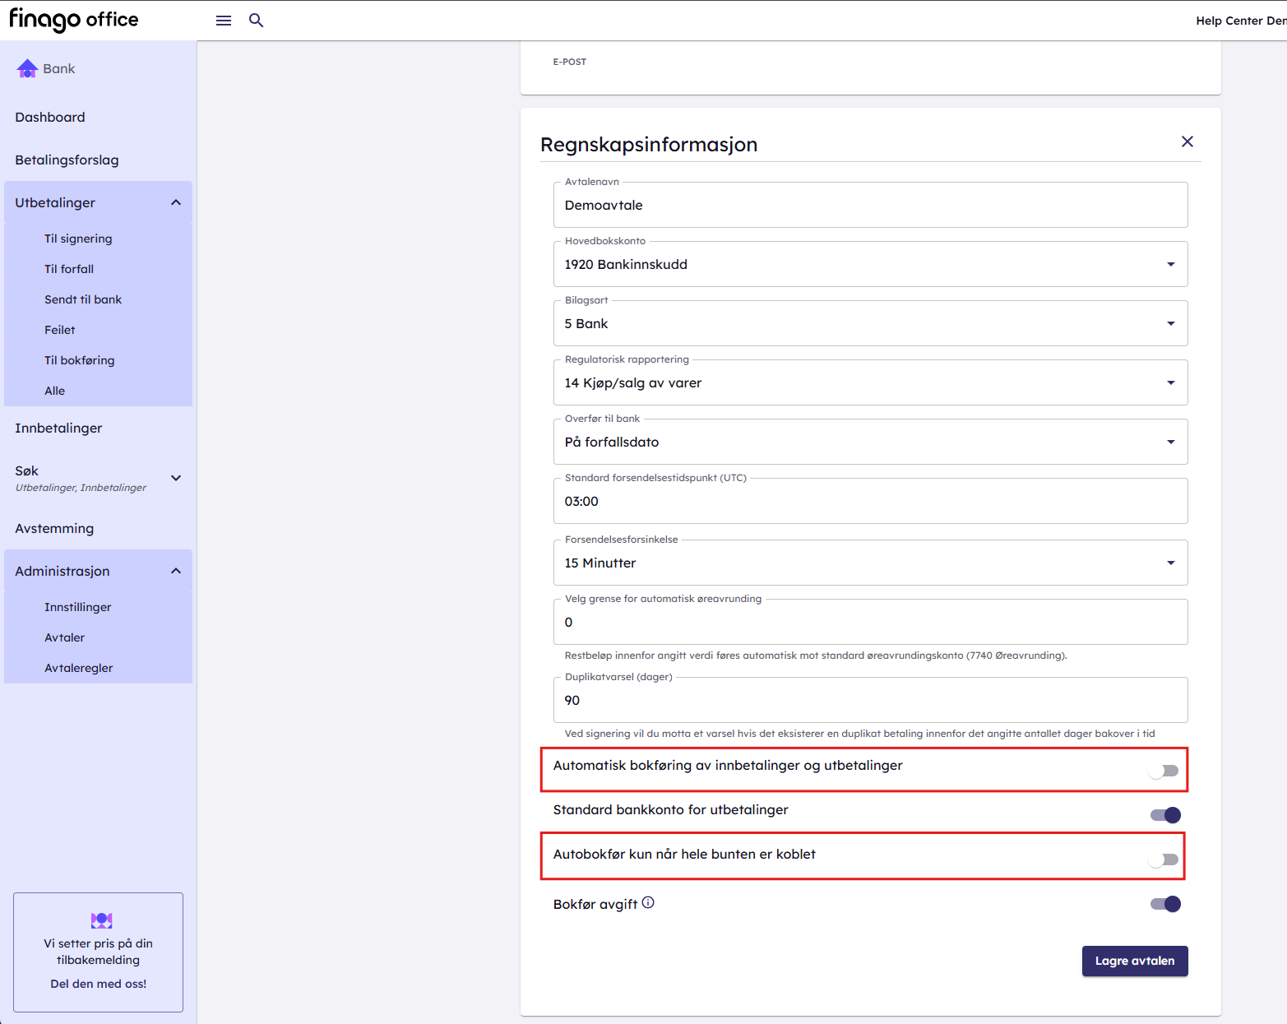The height and width of the screenshot is (1024, 1287).
Task: Click the feedback crown icon
Action: click(102, 920)
